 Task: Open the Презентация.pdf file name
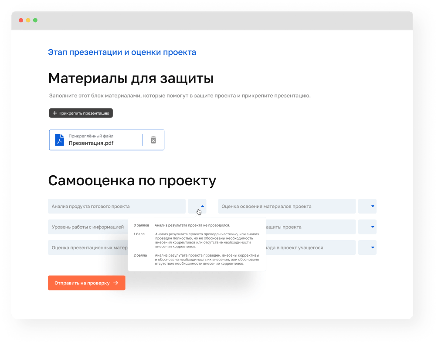pyautogui.click(x=91, y=143)
